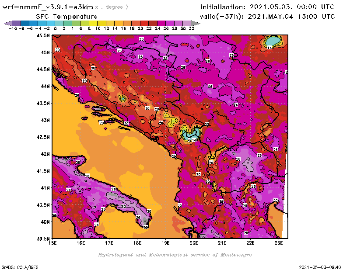Pick the teal legend swatch between 0 and 2
350x270 pixels.
[x=59, y=23]
